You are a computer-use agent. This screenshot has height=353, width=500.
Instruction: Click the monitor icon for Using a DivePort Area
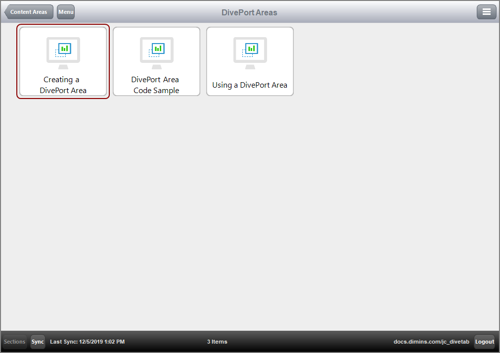point(250,52)
